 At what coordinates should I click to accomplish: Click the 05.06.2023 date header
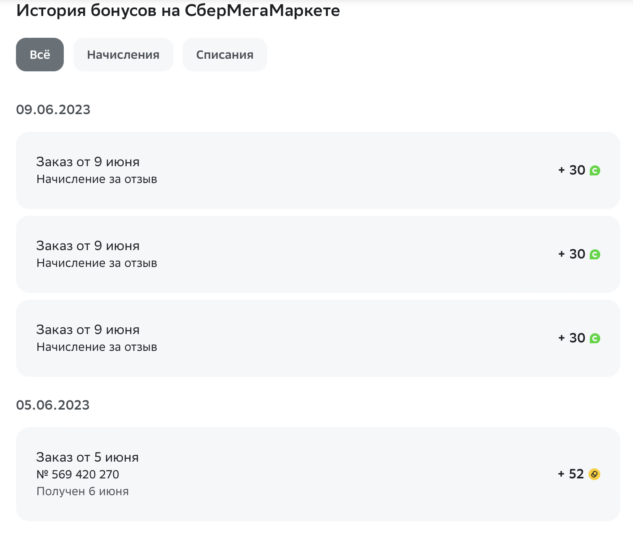tap(53, 405)
